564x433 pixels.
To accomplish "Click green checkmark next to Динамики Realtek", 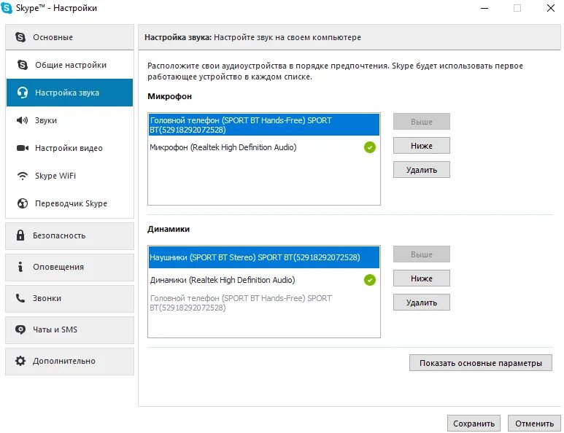I will pyautogui.click(x=370, y=280).
